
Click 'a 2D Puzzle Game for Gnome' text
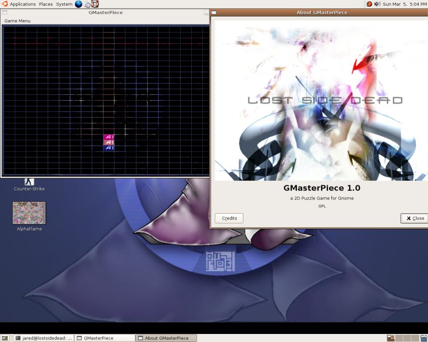click(322, 198)
